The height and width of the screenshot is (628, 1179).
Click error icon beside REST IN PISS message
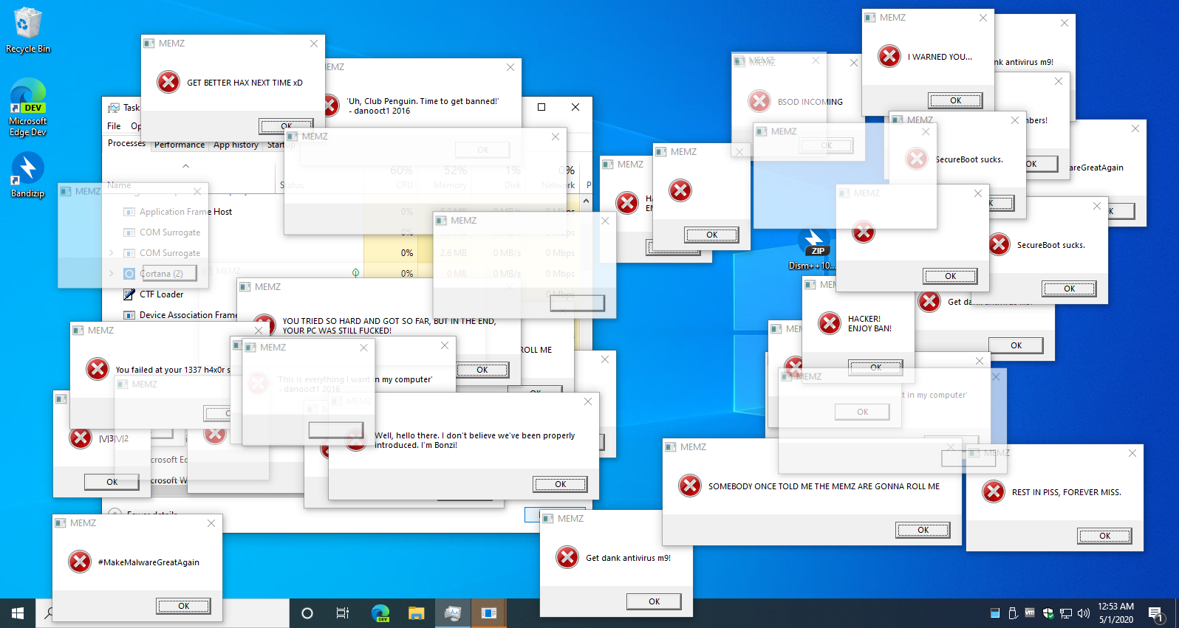click(x=994, y=491)
